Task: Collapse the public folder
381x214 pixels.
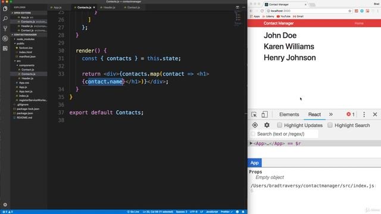Action: click(20, 43)
